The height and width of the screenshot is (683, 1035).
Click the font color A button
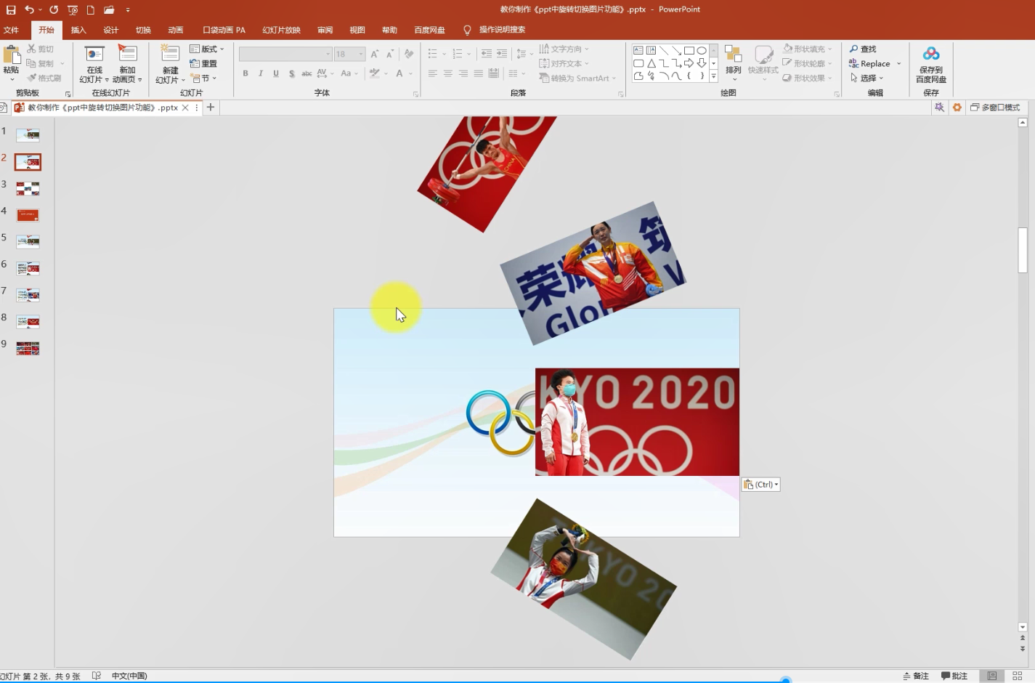(x=399, y=73)
